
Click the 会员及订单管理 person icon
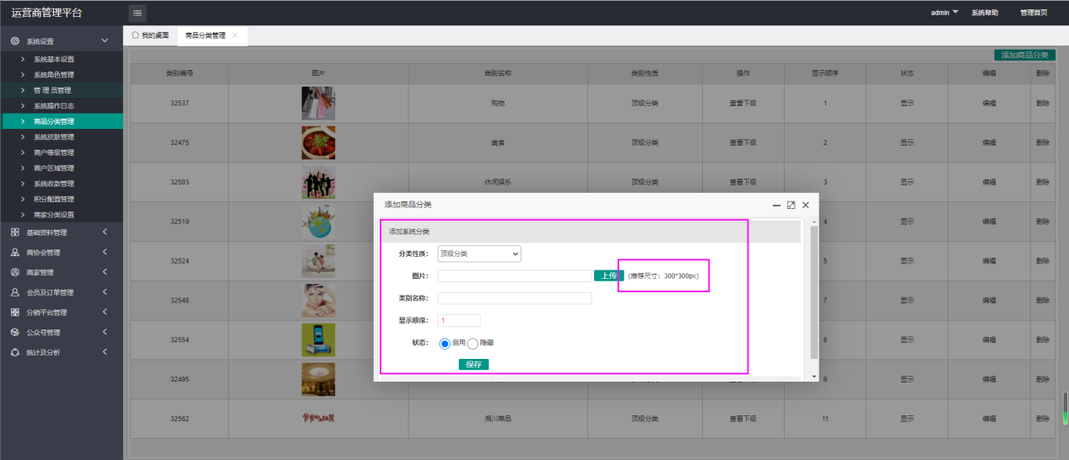(x=15, y=292)
